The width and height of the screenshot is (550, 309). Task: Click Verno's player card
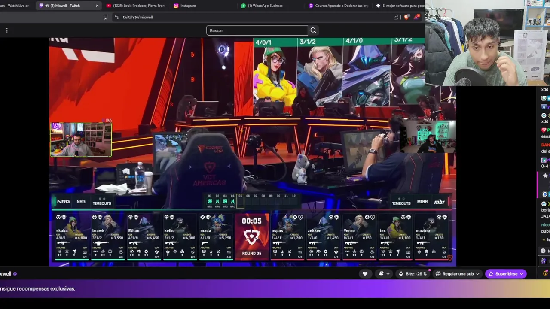click(359, 237)
